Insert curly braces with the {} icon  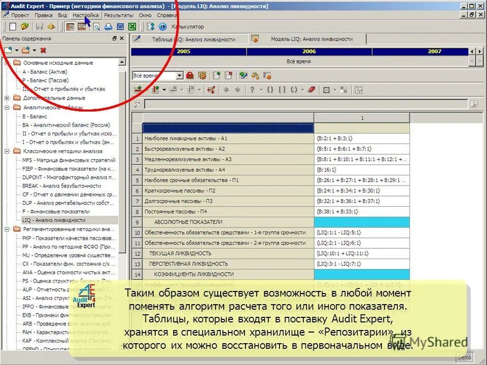click(270, 90)
